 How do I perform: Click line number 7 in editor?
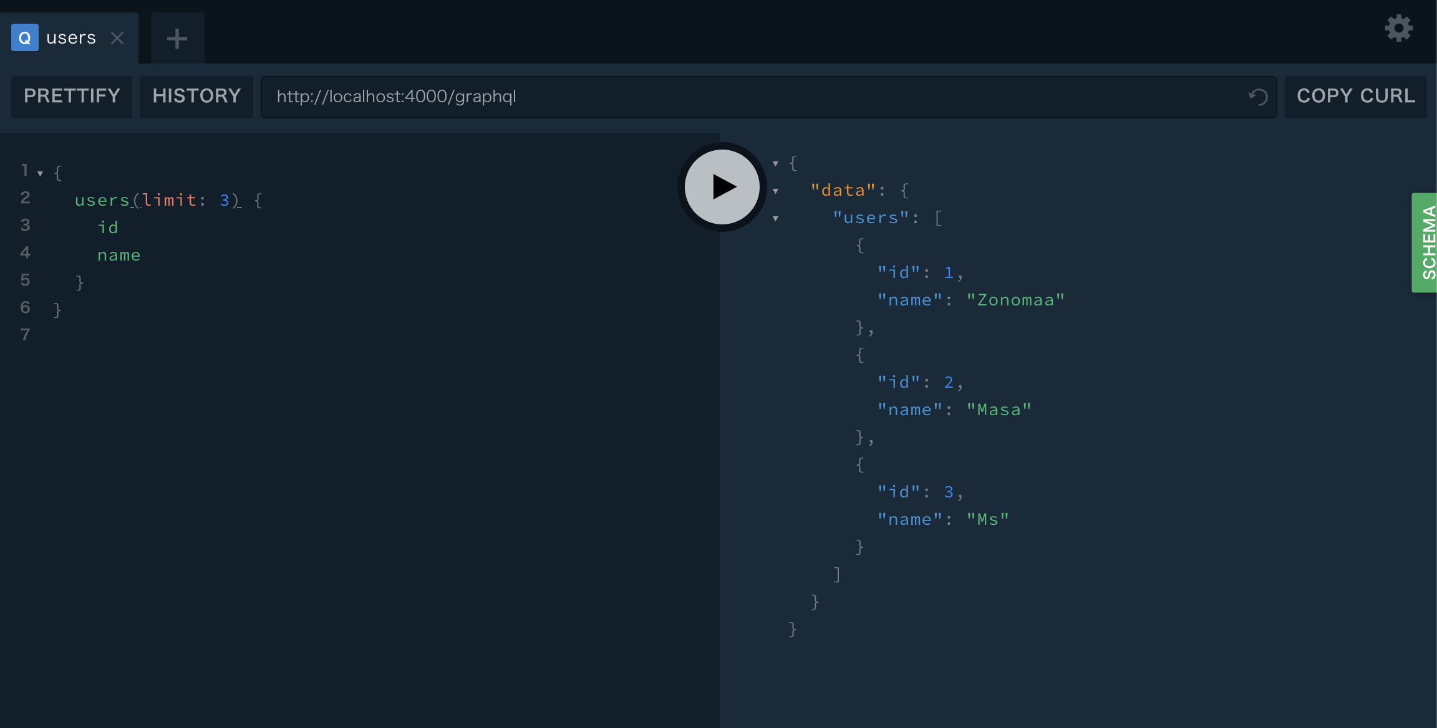coord(25,335)
